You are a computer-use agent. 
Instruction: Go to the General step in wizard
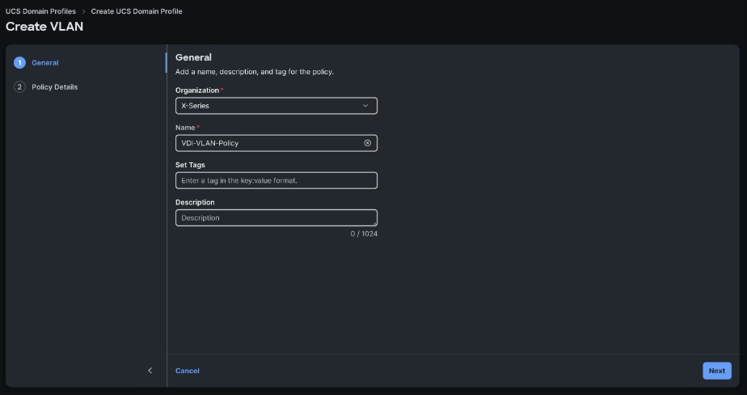pos(45,63)
